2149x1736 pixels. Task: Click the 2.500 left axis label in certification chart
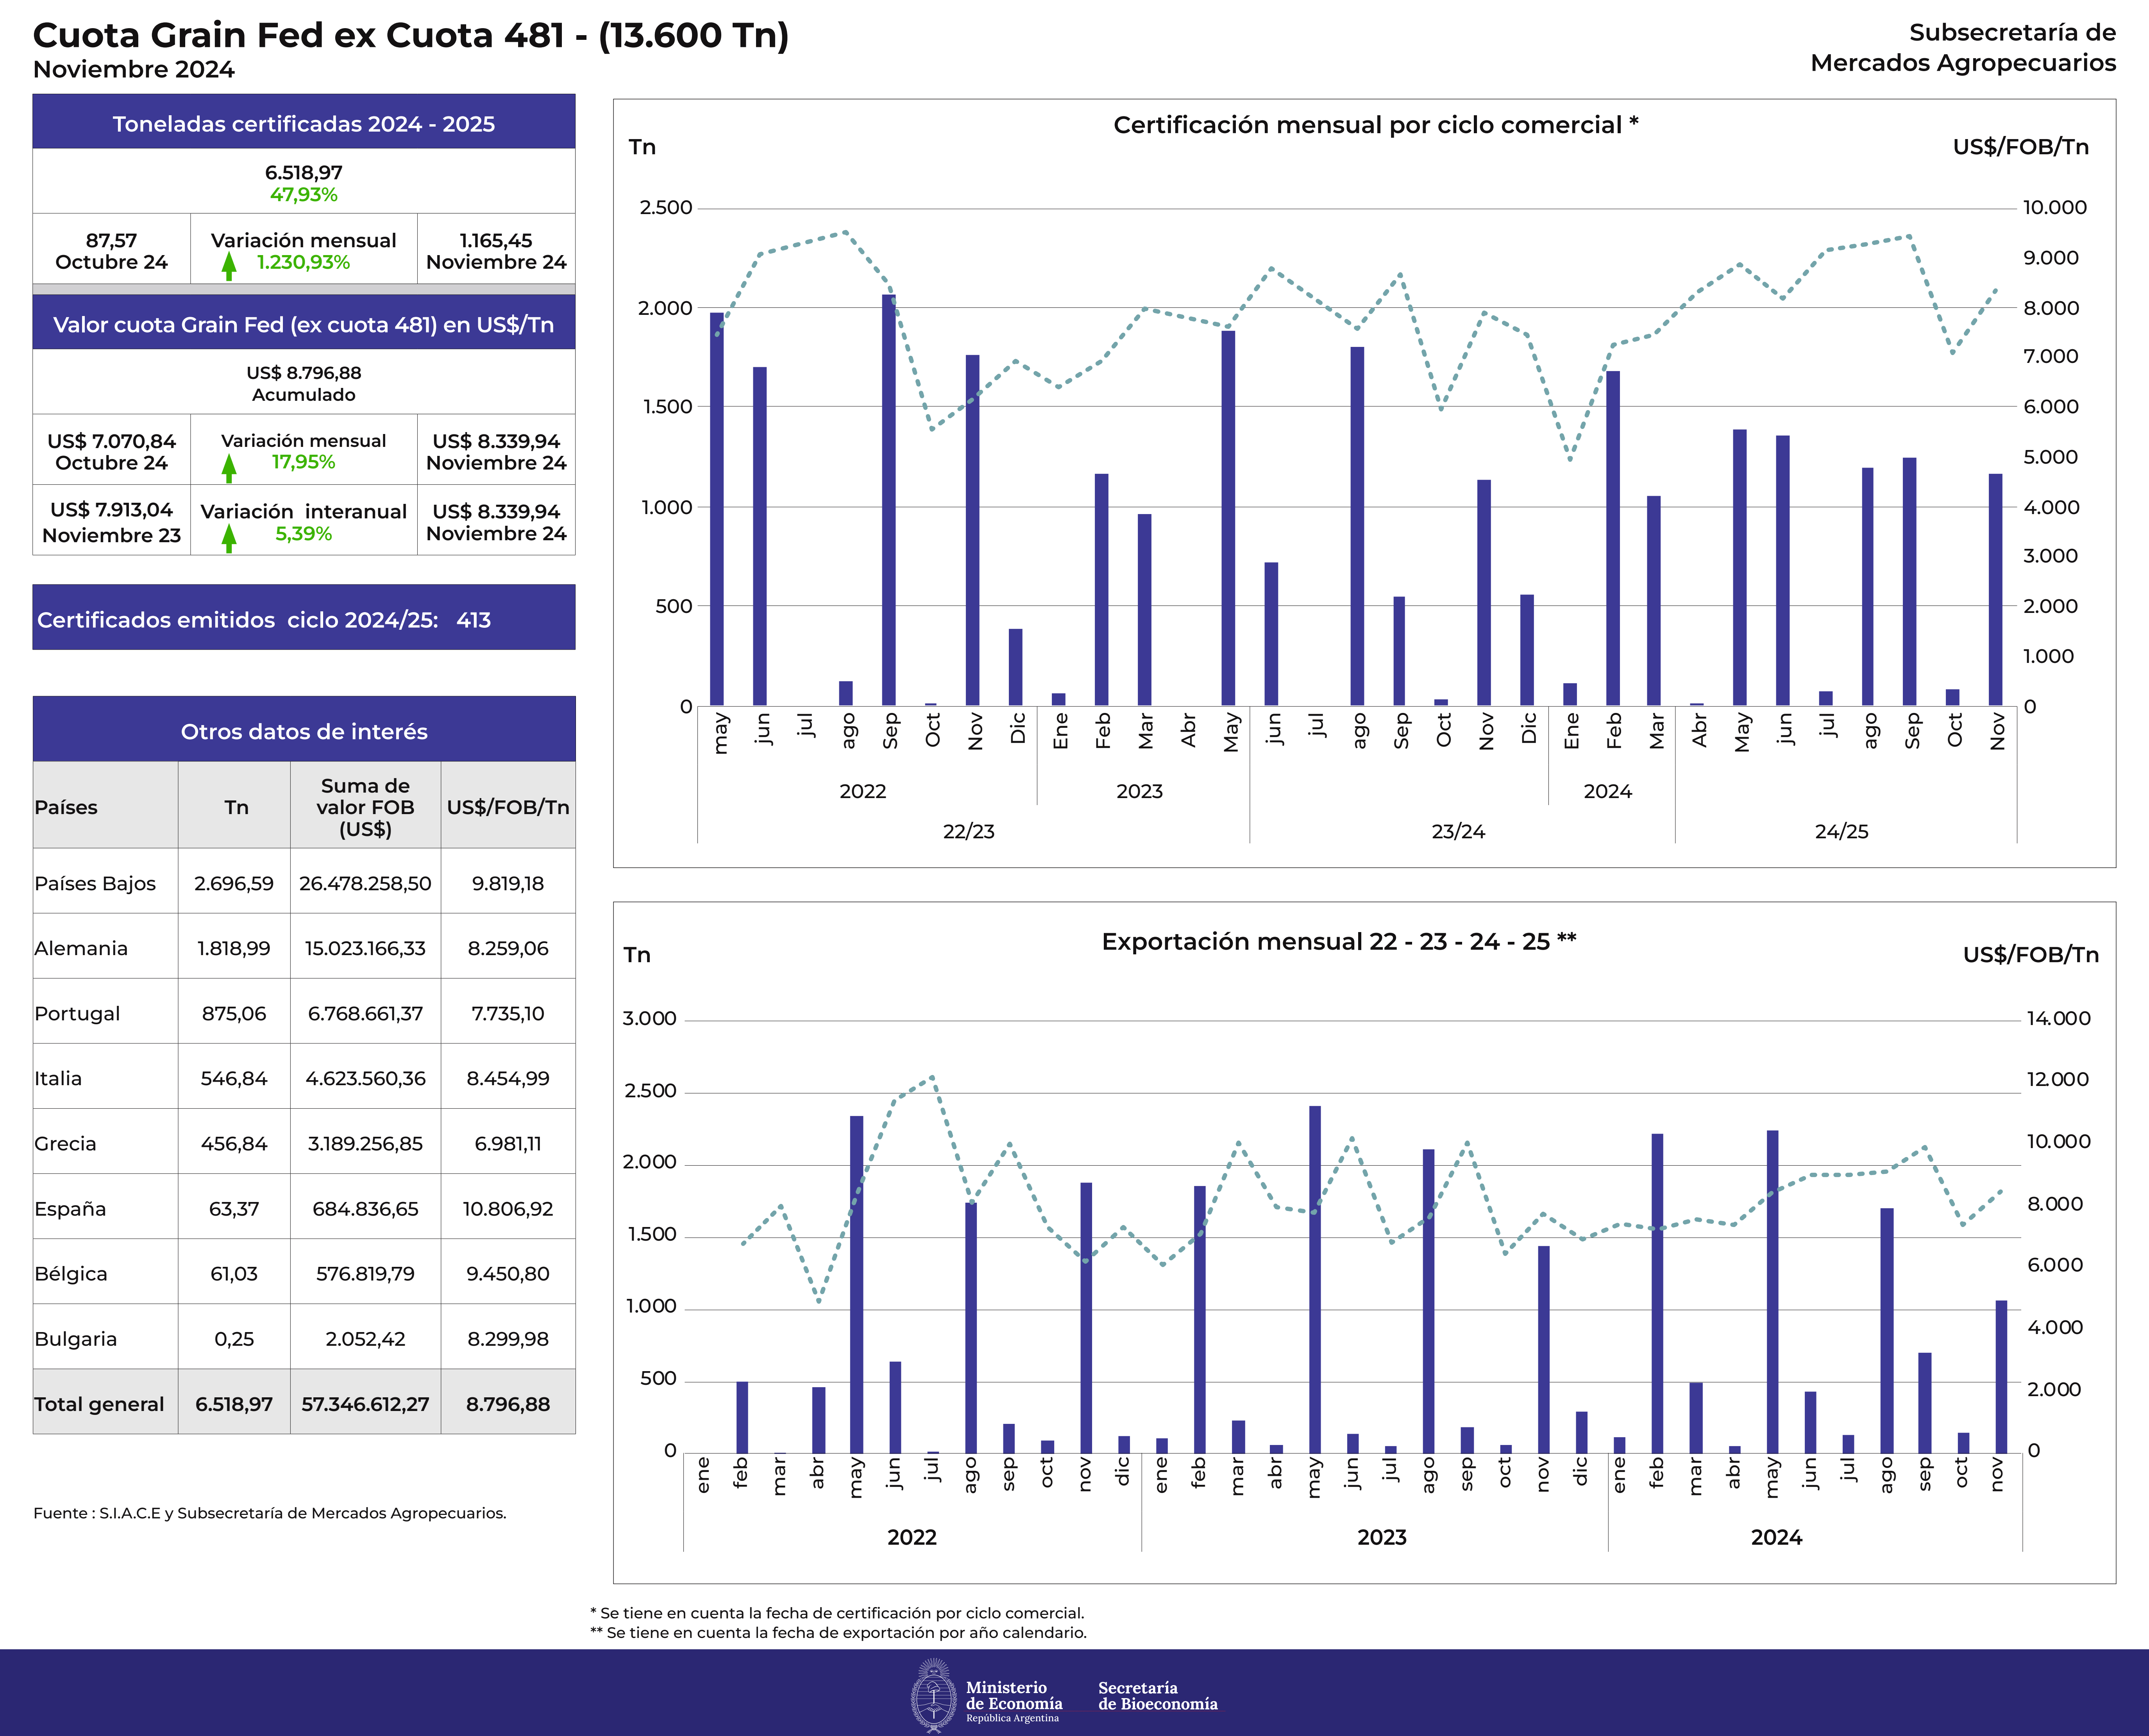pyautogui.click(x=666, y=207)
